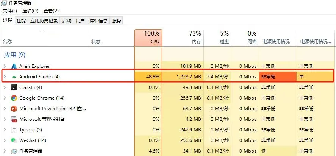This screenshot has width=336, height=156.
Task: Sort by the first 电源使用情况 column header
Action: [278, 38]
